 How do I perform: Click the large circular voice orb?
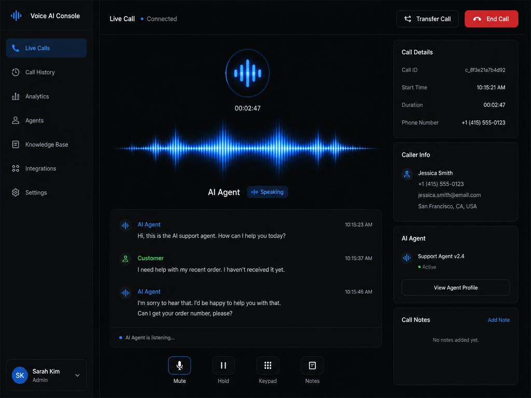[247, 73]
